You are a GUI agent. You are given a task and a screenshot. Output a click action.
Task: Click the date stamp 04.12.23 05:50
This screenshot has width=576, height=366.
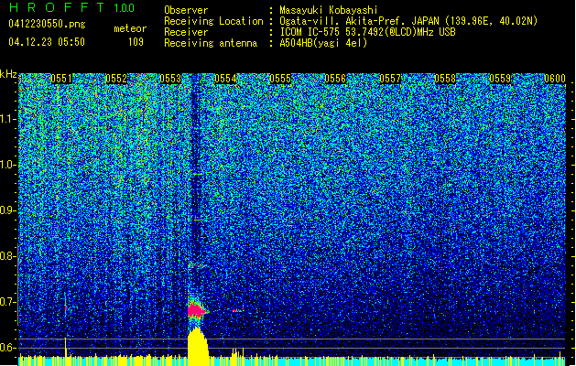47,42
